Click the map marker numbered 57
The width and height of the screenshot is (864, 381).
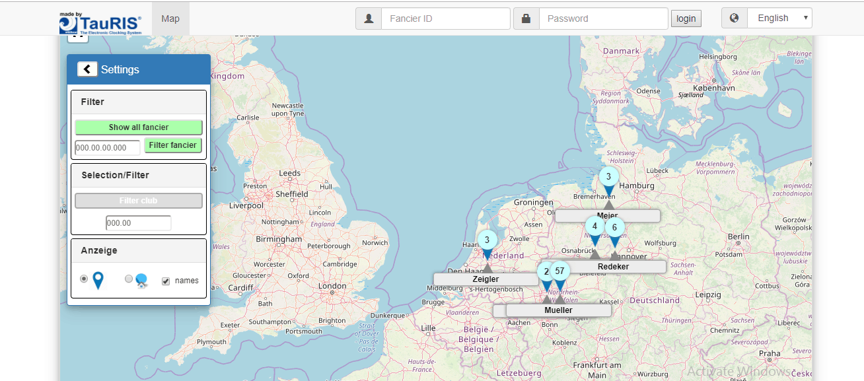[559, 272]
